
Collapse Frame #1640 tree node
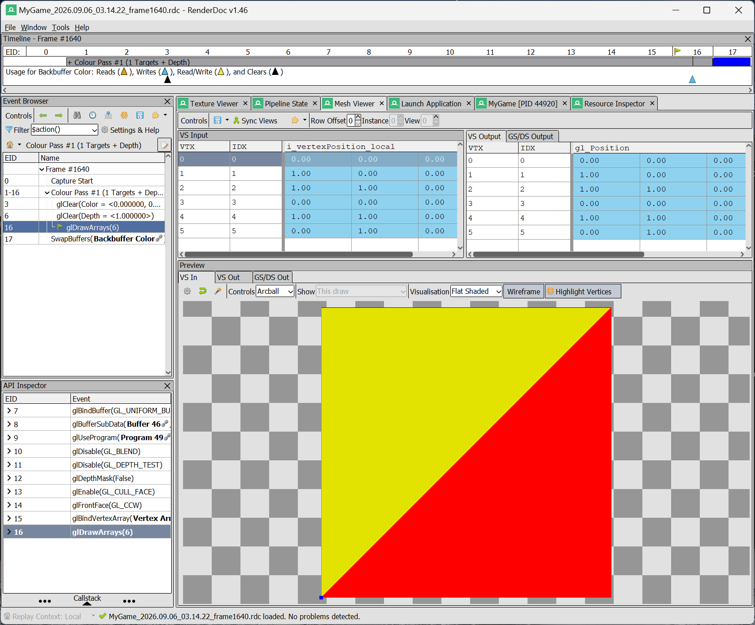tap(42, 169)
